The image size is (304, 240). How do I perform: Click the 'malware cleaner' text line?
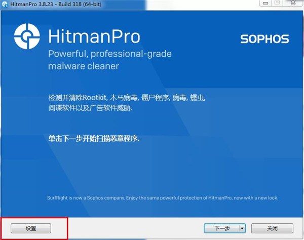84,66
